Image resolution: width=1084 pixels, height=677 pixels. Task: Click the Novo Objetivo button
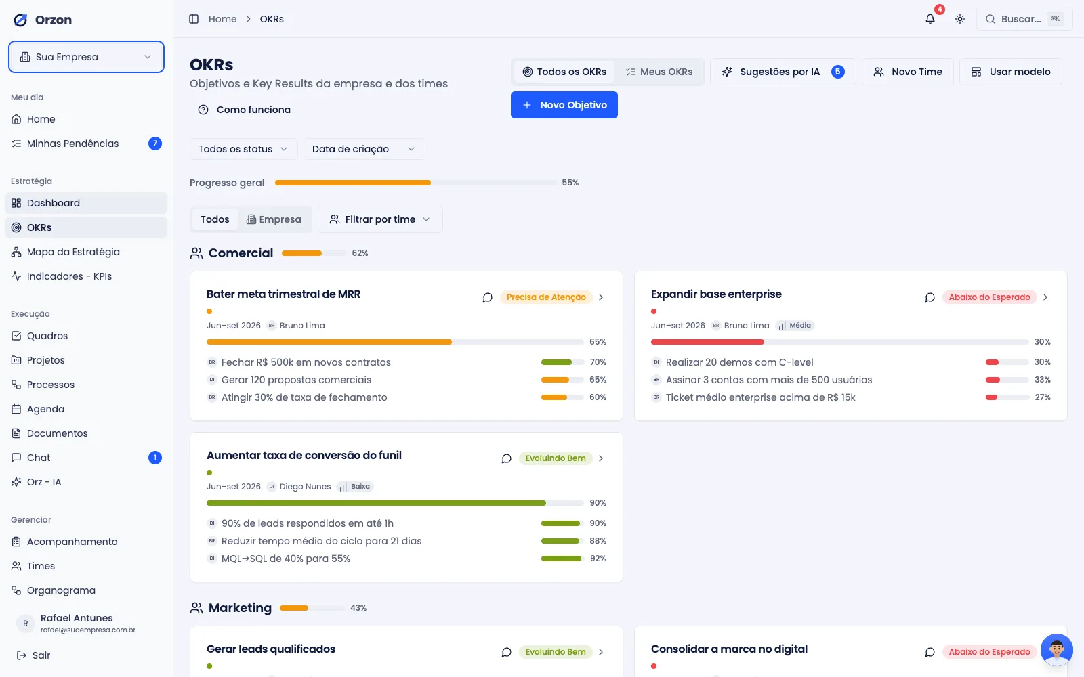click(564, 105)
